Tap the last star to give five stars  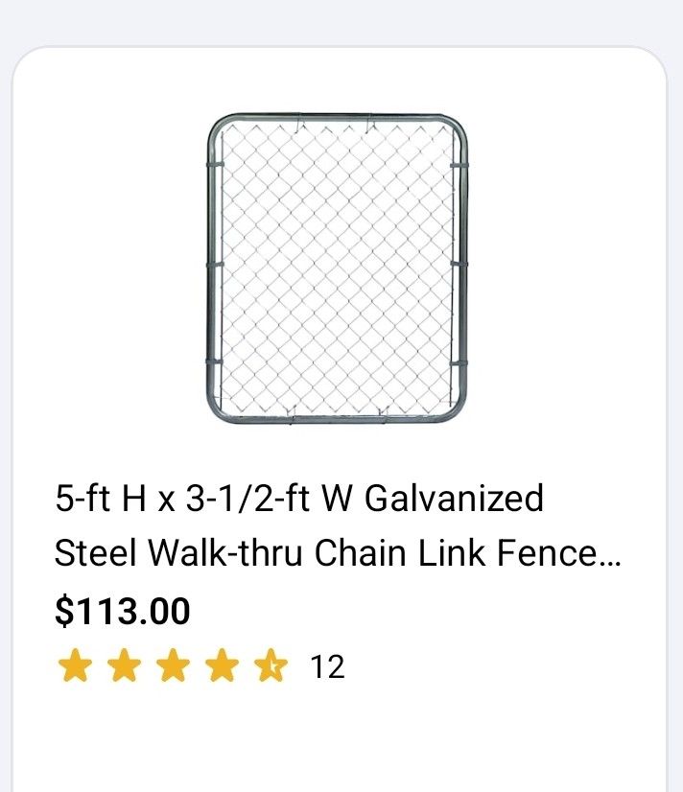(272, 662)
